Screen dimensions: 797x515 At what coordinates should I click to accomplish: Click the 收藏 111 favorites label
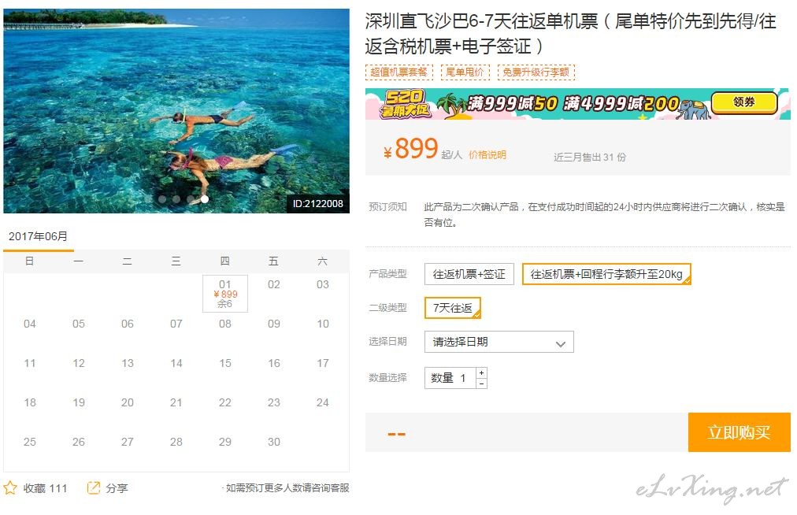click(45, 488)
